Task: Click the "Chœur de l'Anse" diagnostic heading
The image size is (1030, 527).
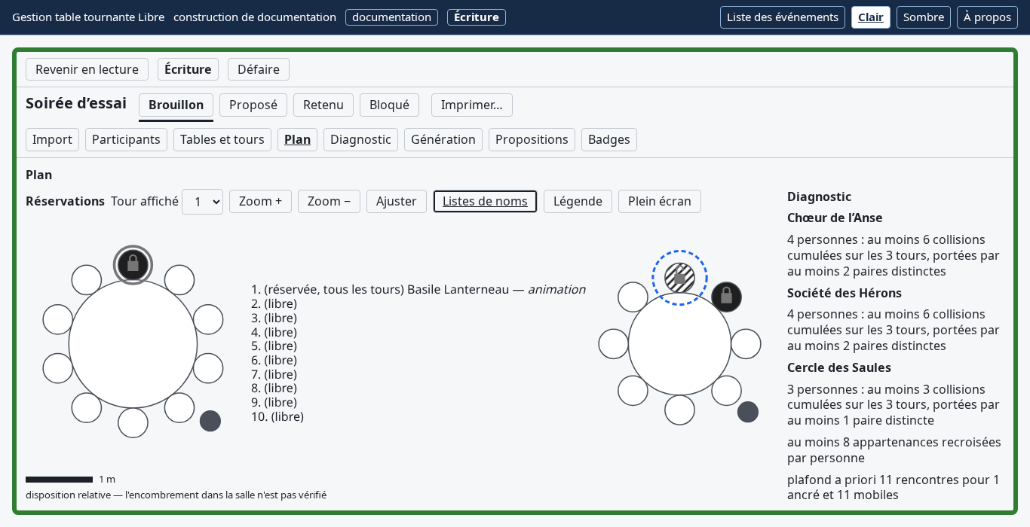Action: (835, 218)
